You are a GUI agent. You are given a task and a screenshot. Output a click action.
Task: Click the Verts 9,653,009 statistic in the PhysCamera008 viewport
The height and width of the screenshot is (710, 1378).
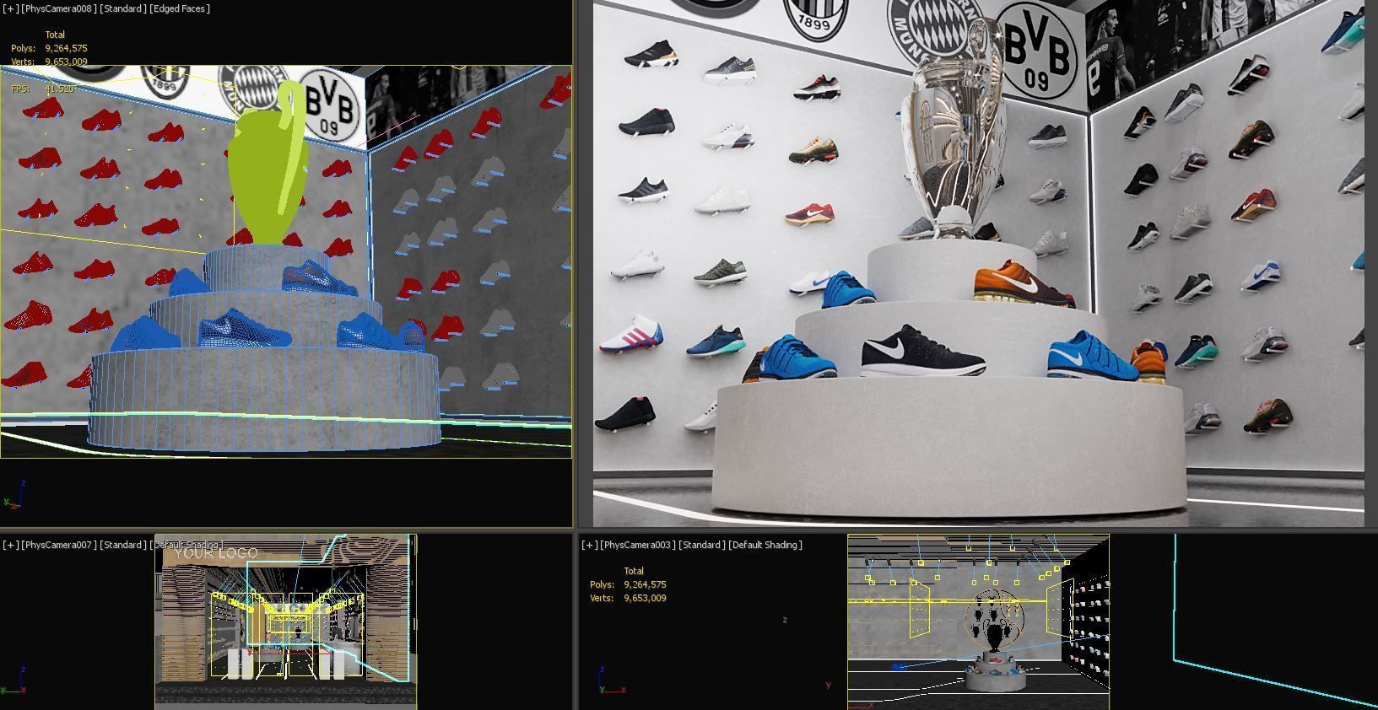pyautogui.click(x=49, y=62)
